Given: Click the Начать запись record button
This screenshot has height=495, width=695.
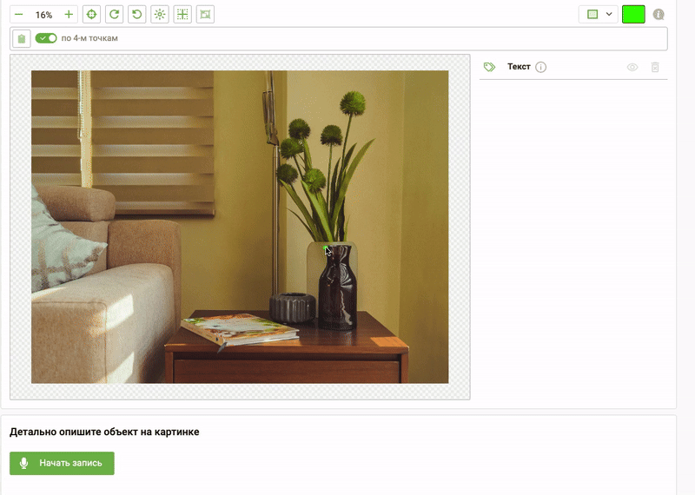Looking at the screenshot, I should (x=62, y=463).
